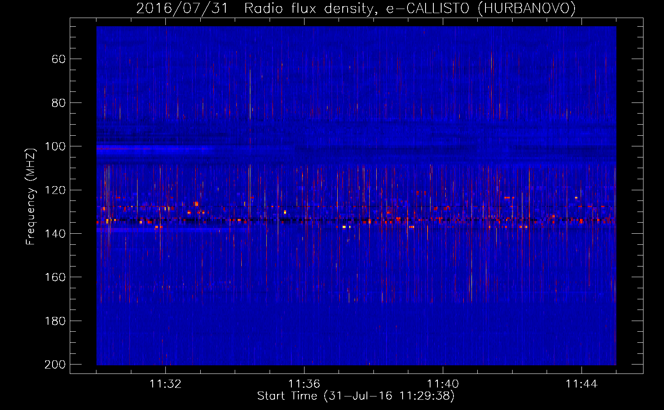
Task: Select the '60' frequency tick label
Action: click(x=59, y=59)
